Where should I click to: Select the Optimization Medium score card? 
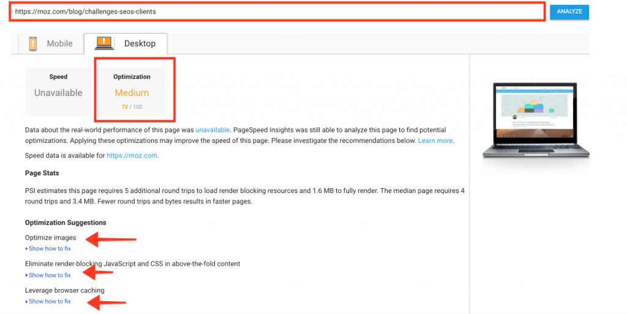click(132, 92)
